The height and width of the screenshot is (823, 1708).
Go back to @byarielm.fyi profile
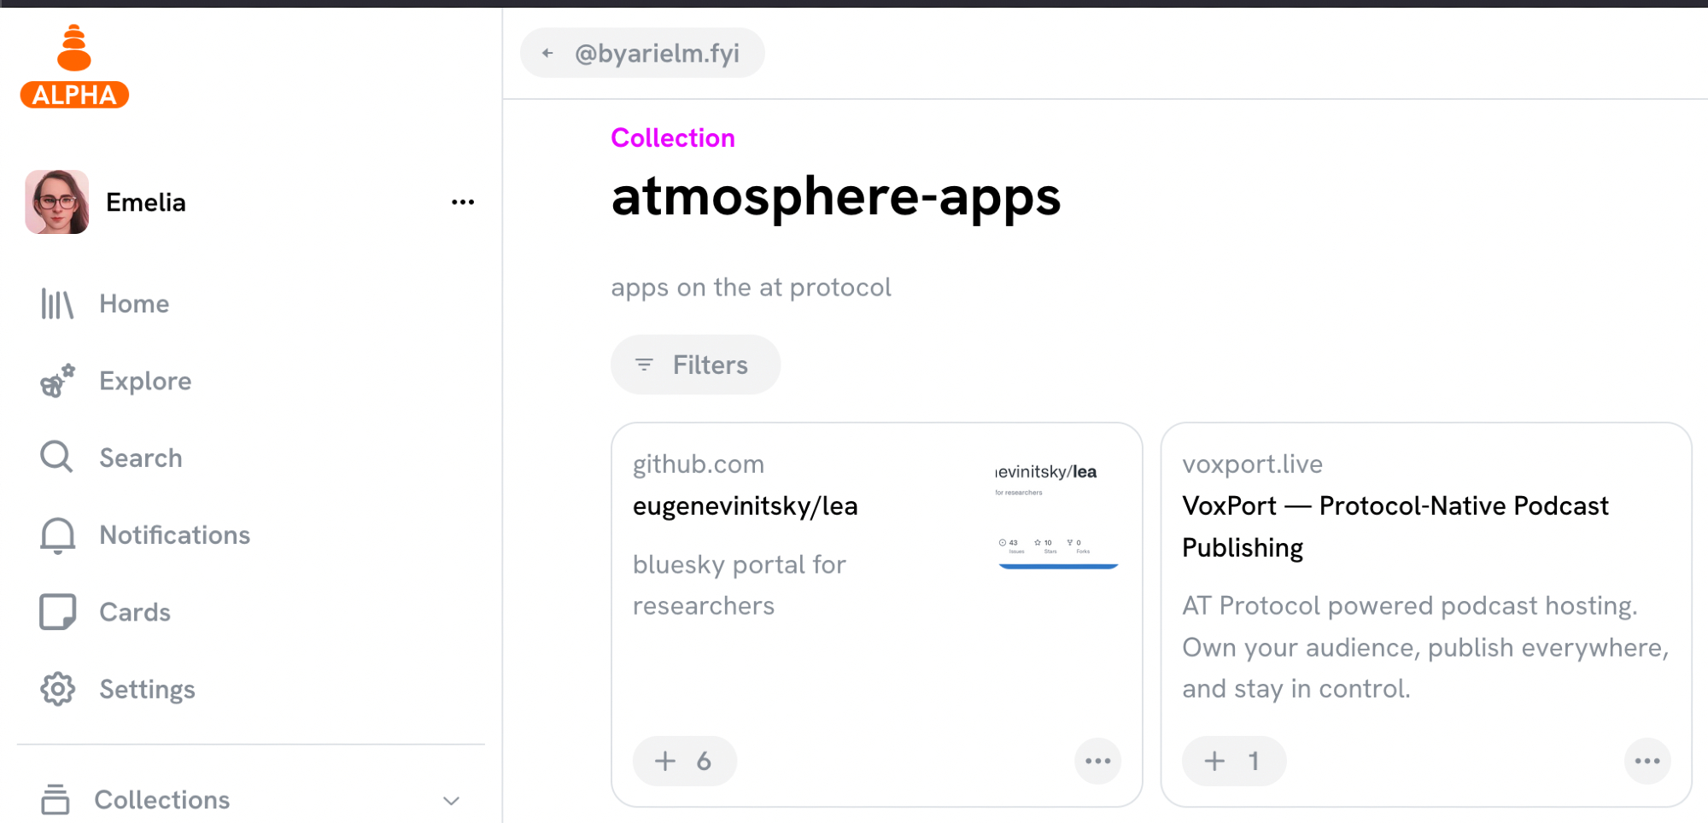[x=656, y=54]
